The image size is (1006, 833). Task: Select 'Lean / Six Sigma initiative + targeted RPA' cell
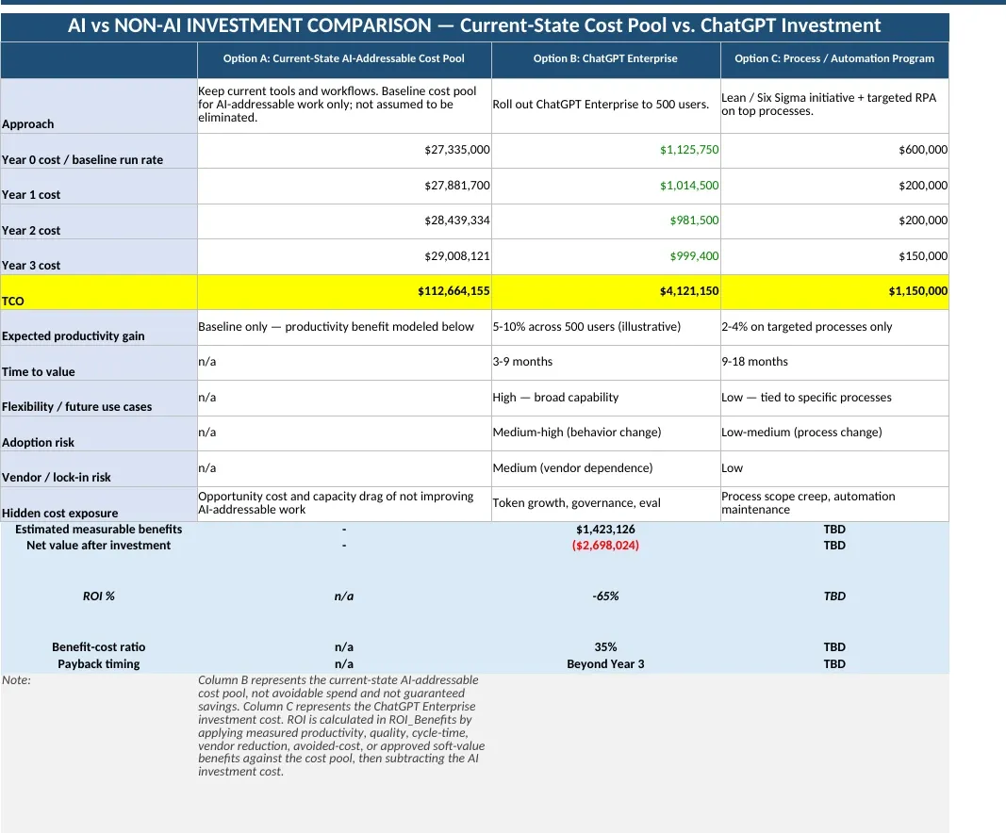834,105
